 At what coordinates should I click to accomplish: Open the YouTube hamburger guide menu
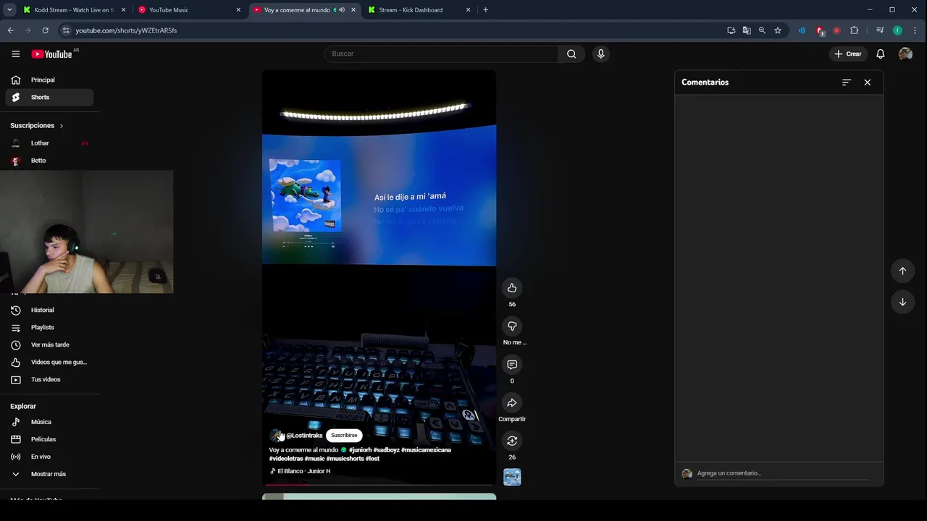click(15, 54)
